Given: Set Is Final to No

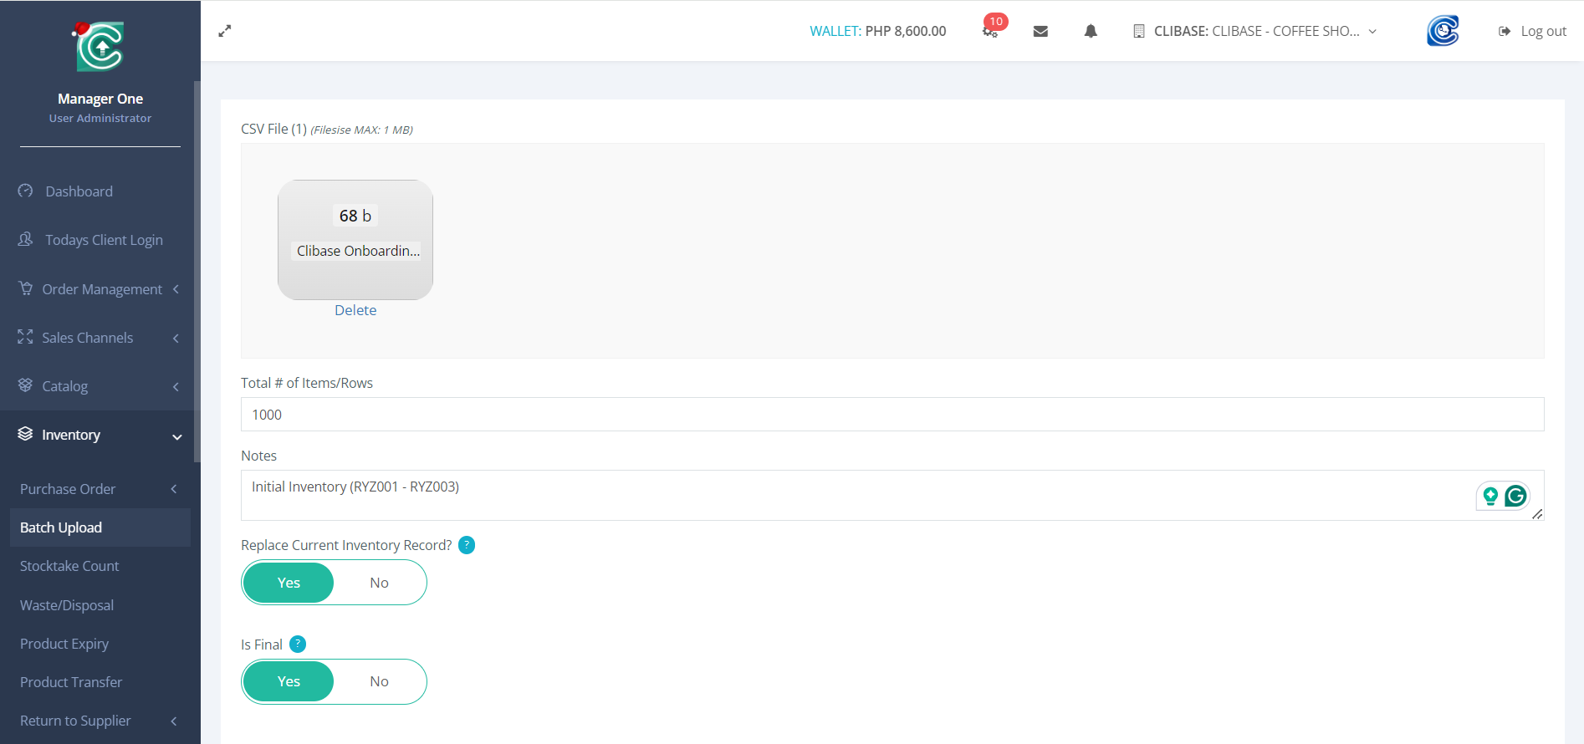Looking at the screenshot, I should [379, 681].
